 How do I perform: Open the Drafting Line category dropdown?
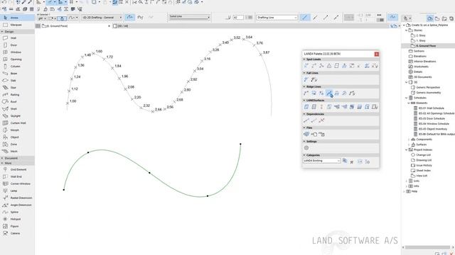[x=277, y=18]
